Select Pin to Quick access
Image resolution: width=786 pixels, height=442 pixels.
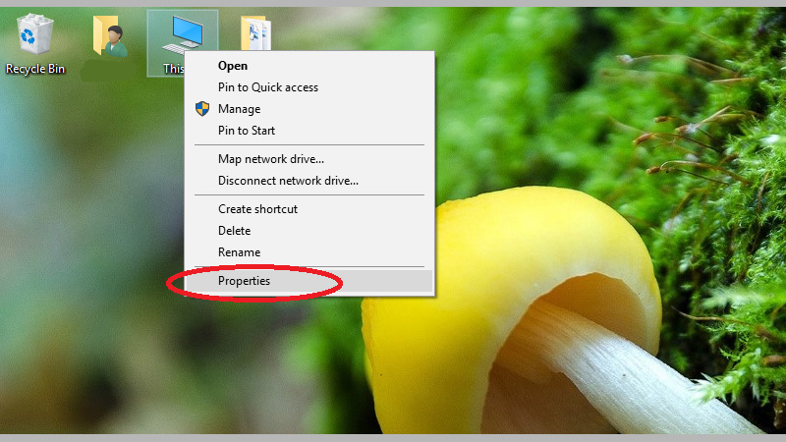point(309,87)
